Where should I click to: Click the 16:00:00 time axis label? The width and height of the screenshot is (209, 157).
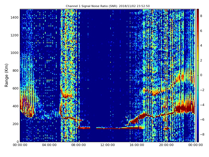(137, 145)
